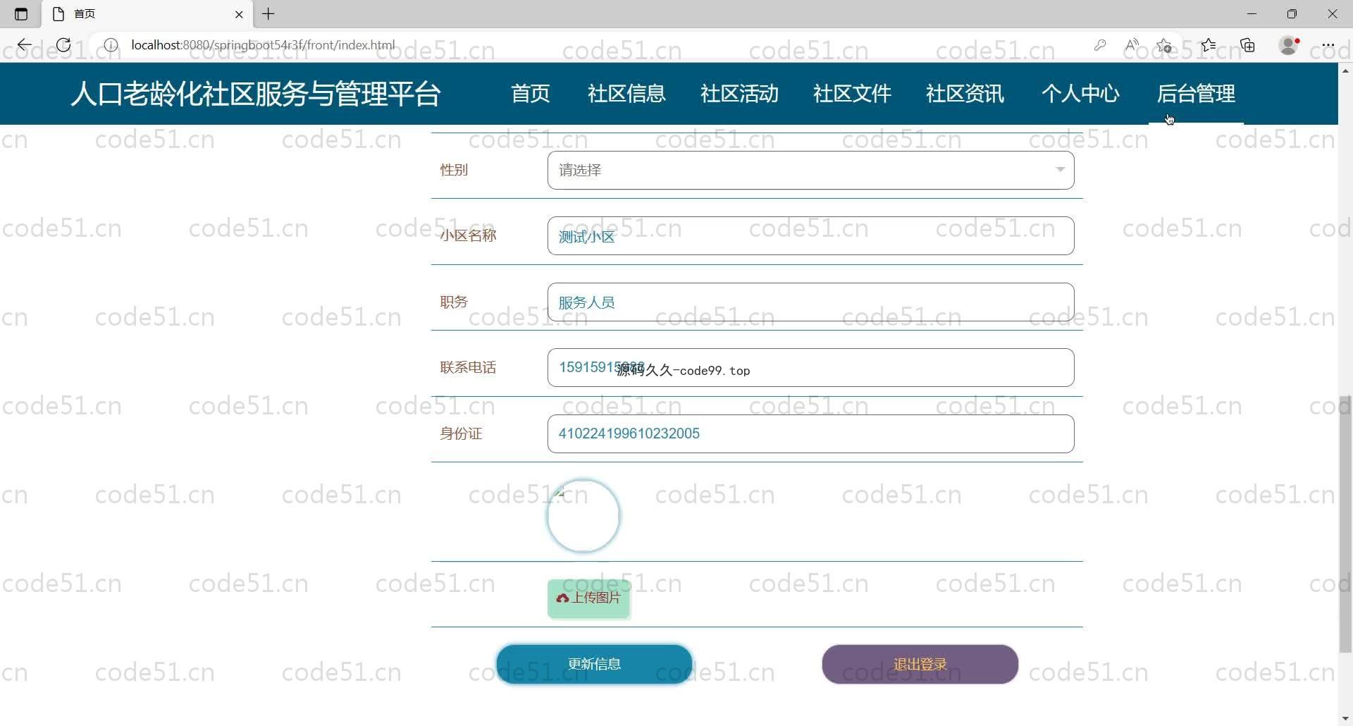Open the 首页 navigation menu item
1353x726 pixels.
click(530, 93)
